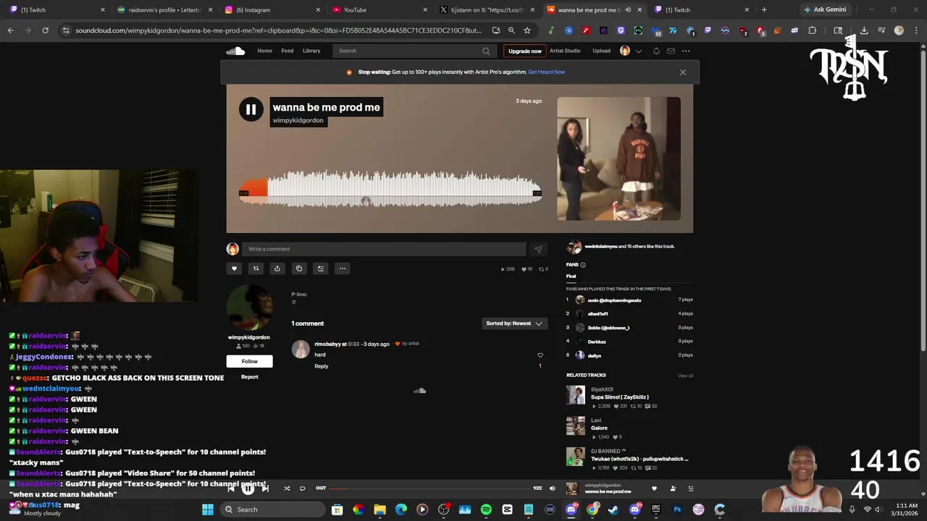
Task: Open related track Galore by Lavi
Action: pyautogui.click(x=599, y=428)
